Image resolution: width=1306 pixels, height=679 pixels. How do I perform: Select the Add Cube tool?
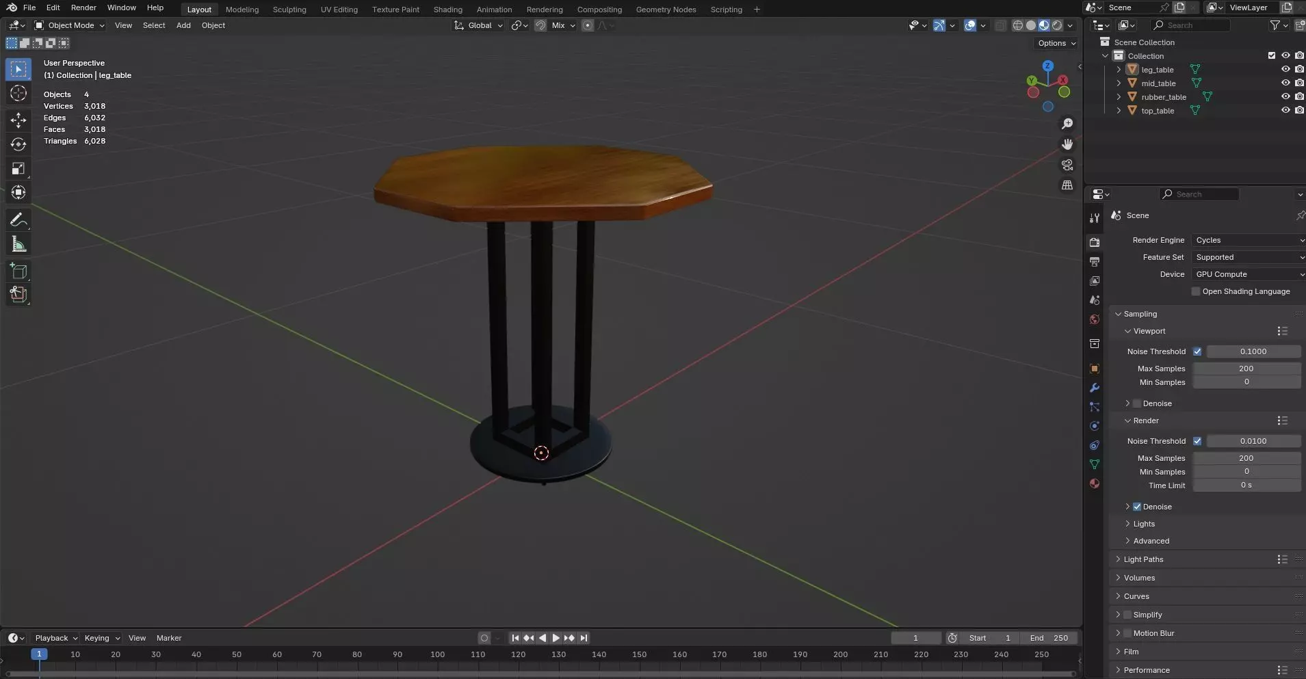18,271
